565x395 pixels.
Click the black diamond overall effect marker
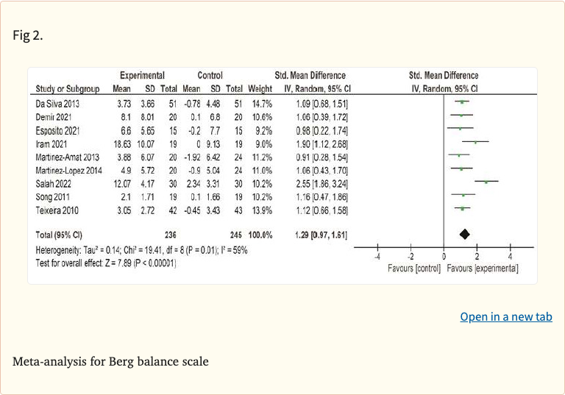click(x=464, y=234)
